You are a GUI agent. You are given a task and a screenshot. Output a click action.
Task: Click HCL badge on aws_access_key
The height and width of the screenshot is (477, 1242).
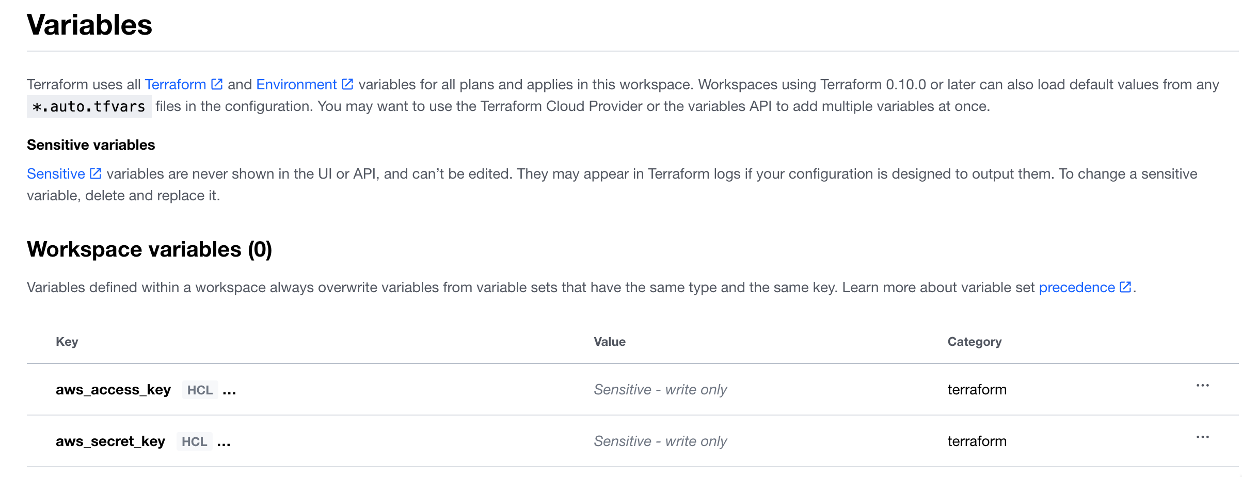(x=200, y=390)
